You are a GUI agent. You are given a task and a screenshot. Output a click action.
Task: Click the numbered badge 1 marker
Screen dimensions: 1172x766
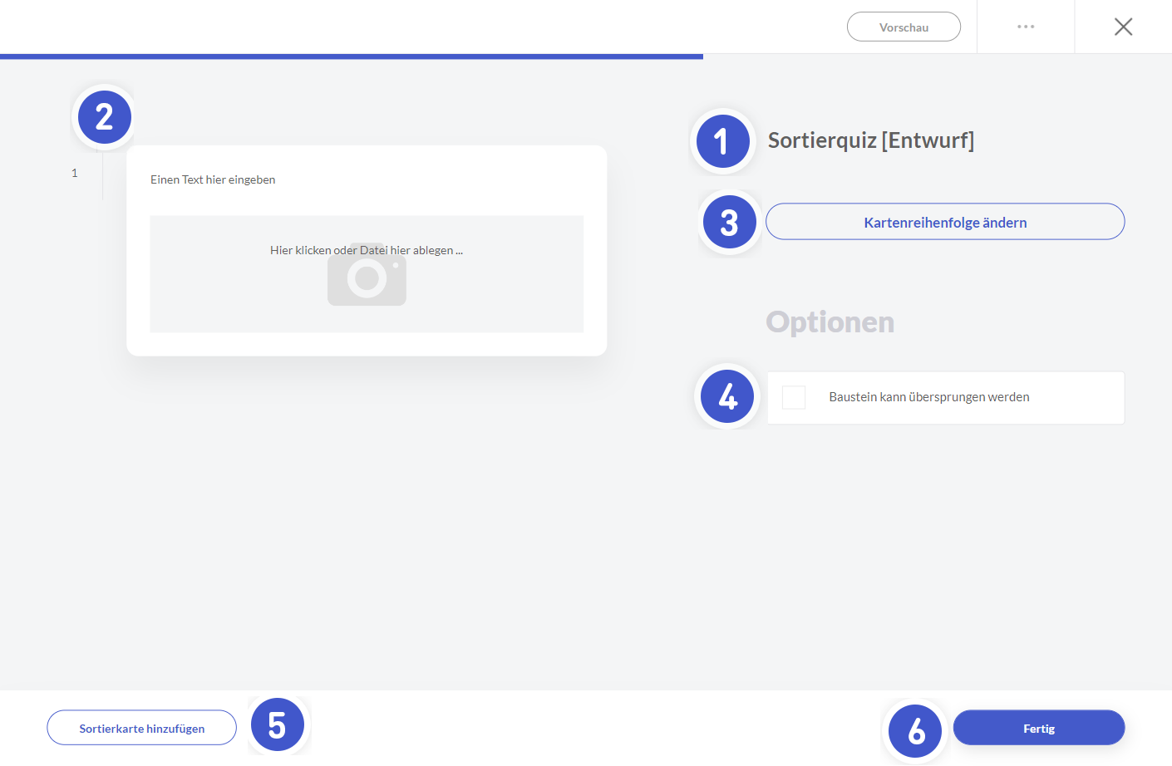[722, 141]
